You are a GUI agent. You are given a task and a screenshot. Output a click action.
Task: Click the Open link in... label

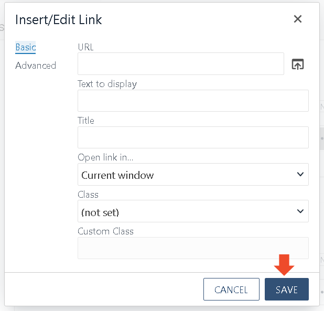click(x=105, y=157)
